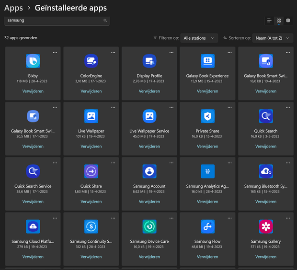
Task: Click the '15,9 MB | 15-4-2023' text
Action: pyautogui.click(x=206, y=81)
